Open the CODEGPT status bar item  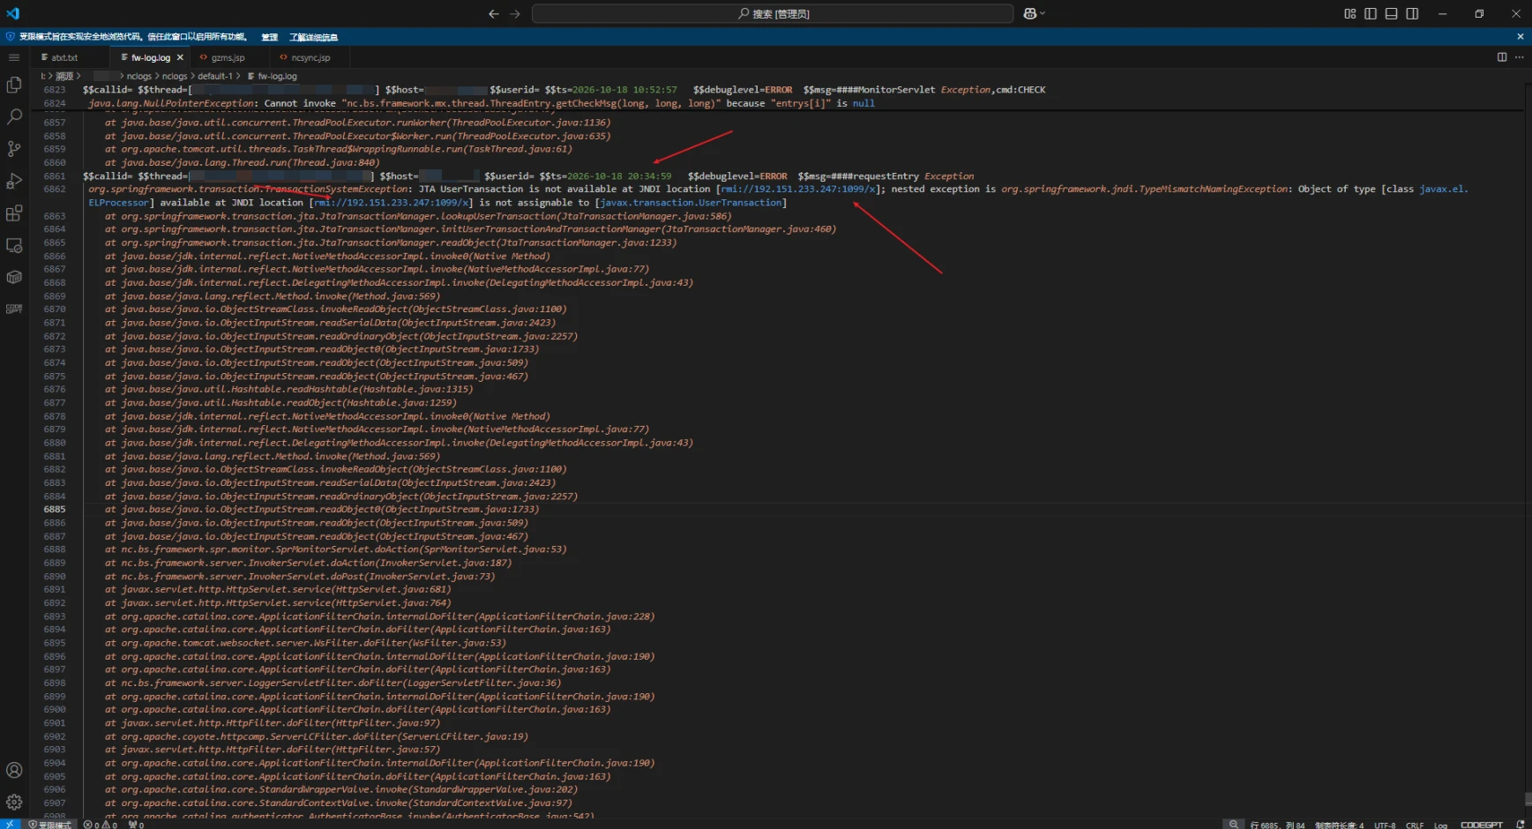1481,825
